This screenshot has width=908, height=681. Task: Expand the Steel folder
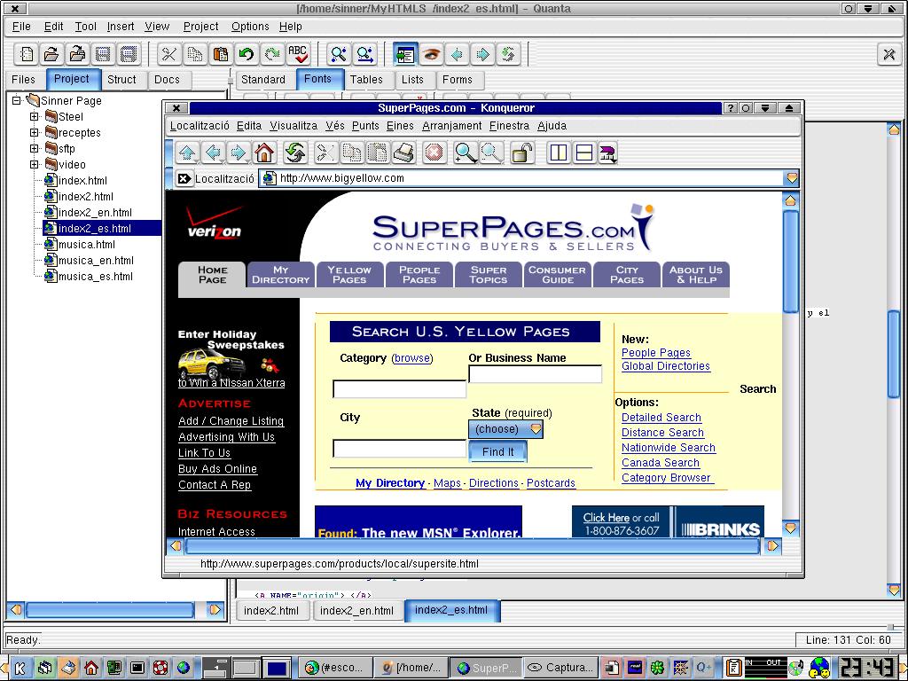click(35, 116)
